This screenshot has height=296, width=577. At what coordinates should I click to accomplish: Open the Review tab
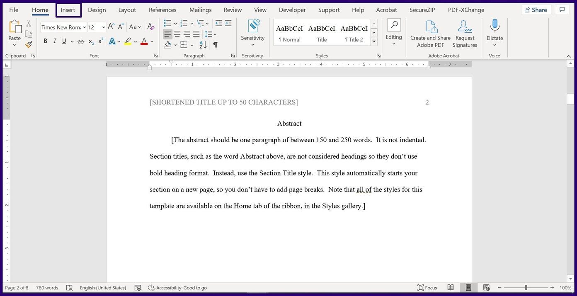tap(233, 10)
